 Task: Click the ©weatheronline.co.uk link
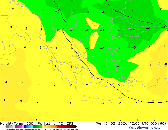click(x=146, y=128)
